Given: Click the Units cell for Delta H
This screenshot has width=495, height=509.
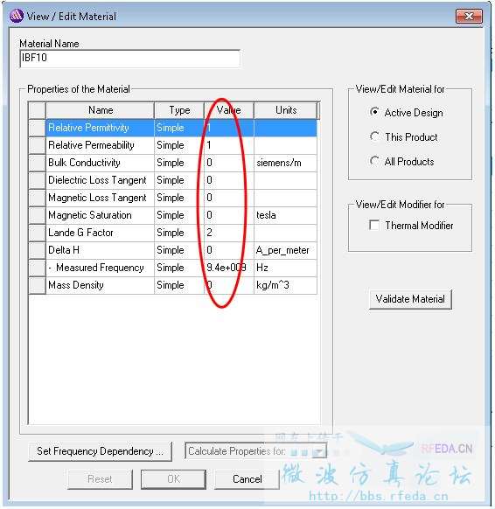Looking at the screenshot, I should [x=285, y=250].
